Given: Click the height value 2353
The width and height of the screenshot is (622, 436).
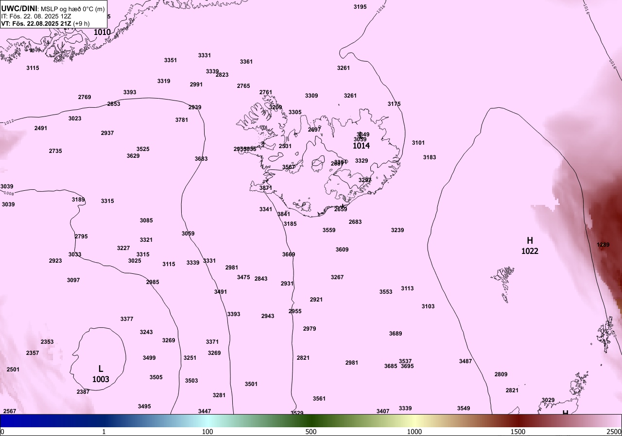Looking at the screenshot, I should 47,342.
